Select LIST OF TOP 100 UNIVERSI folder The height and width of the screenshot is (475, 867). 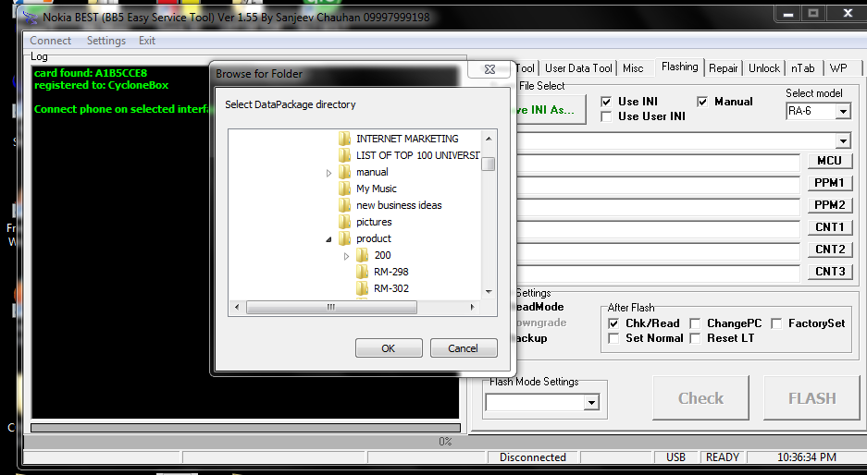[x=417, y=155]
